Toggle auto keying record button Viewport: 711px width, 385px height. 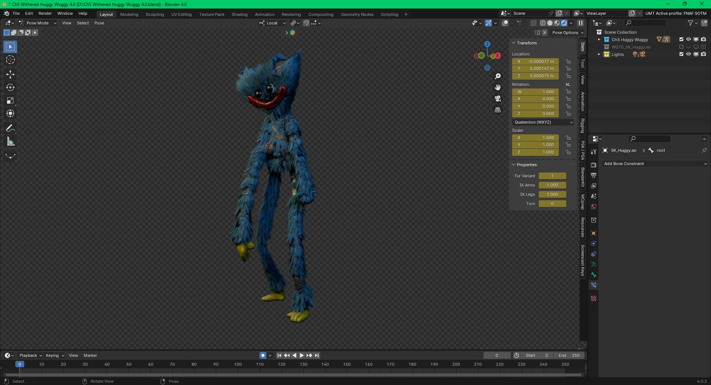[263, 355]
